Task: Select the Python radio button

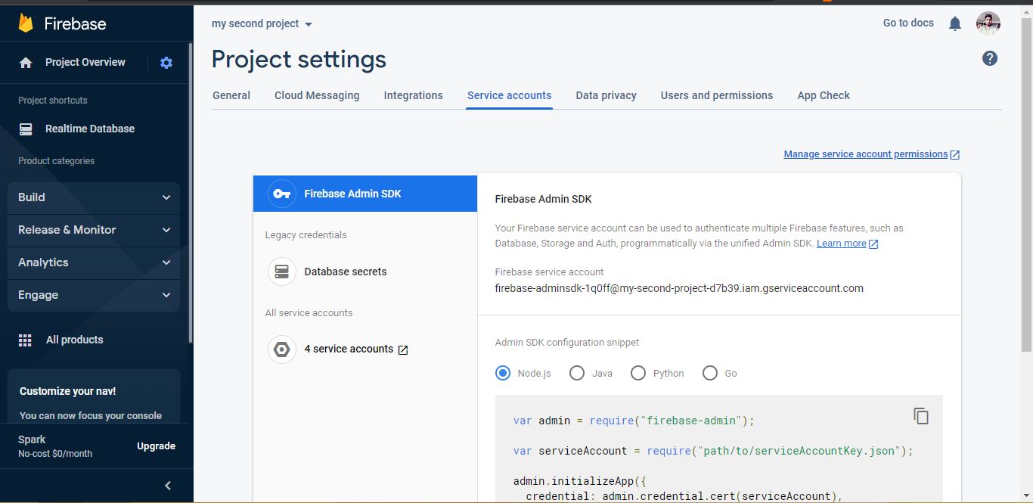Action: click(638, 373)
